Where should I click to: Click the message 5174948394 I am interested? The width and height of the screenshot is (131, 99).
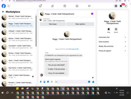(x=63, y=56)
